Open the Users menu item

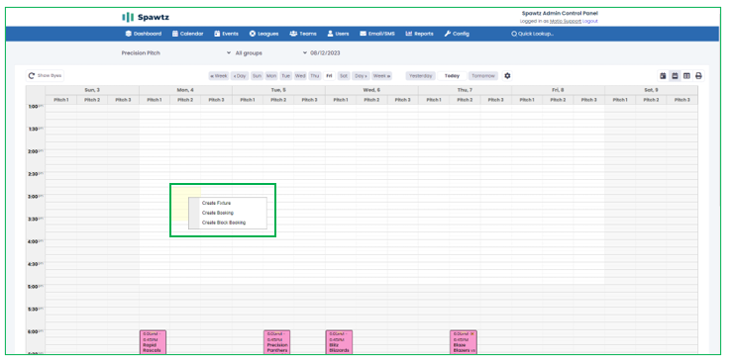click(x=338, y=34)
